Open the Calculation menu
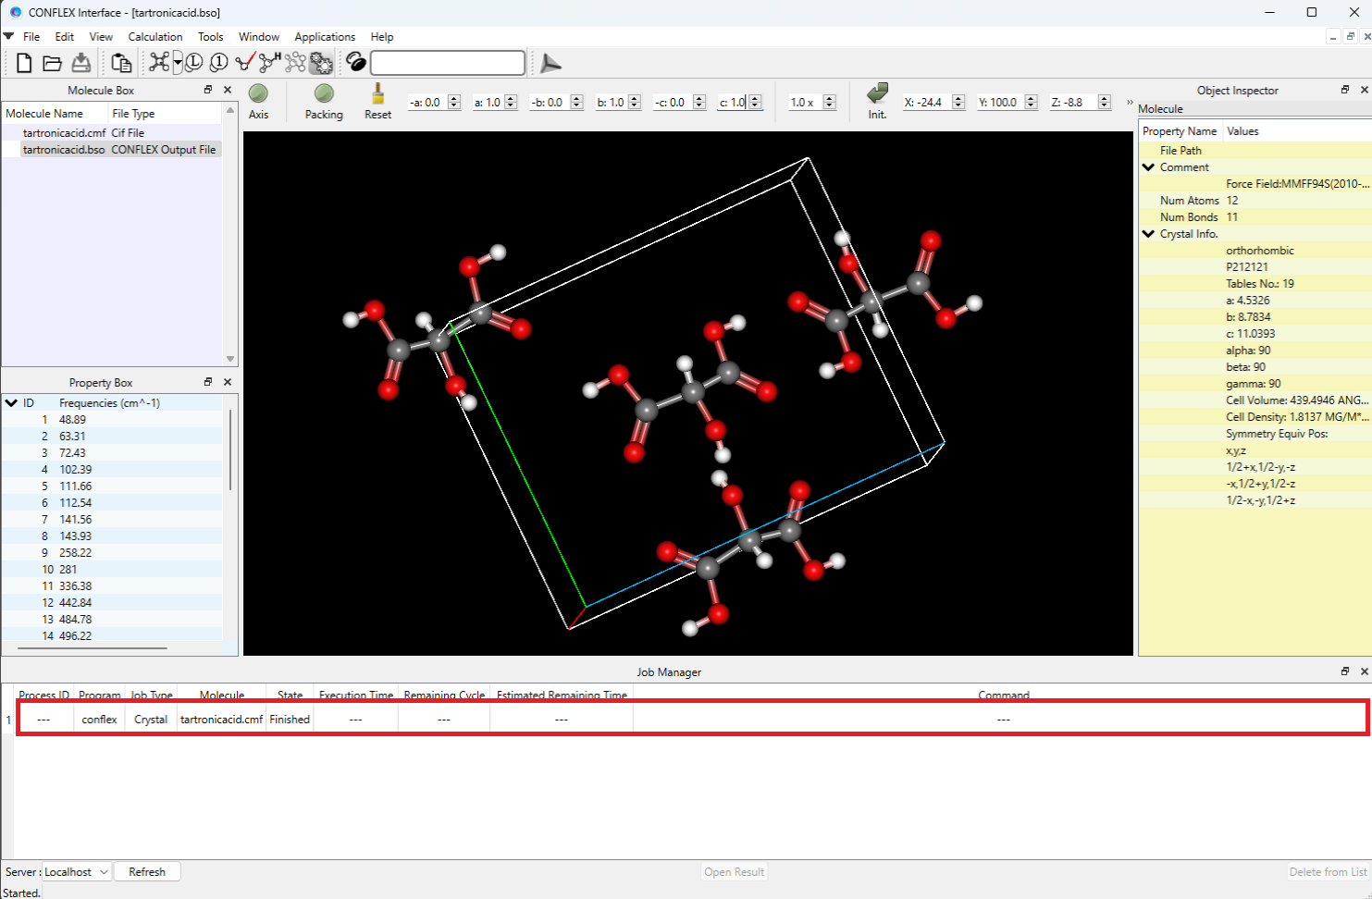The width and height of the screenshot is (1372, 899). click(x=155, y=37)
